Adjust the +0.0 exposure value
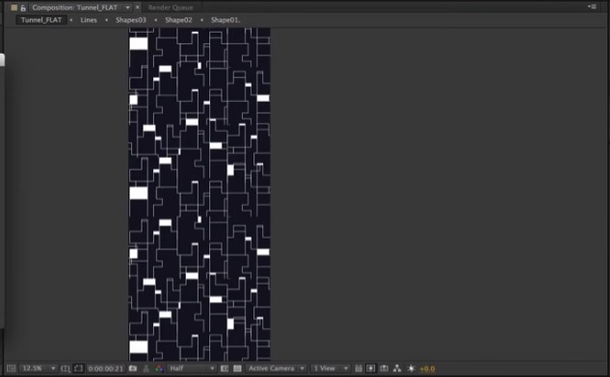This screenshot has width=610, height=377. pos(428,369)
